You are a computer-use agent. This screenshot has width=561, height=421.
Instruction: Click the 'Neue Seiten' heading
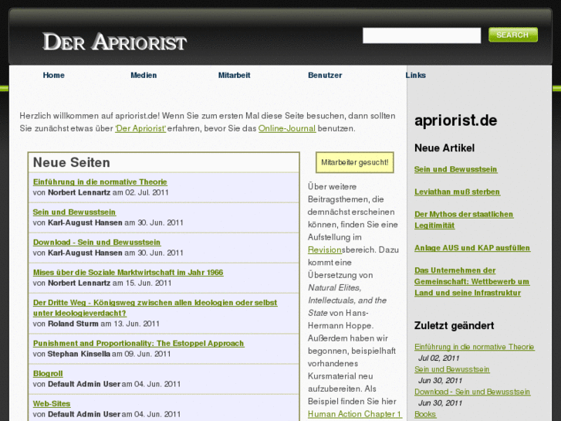(x=72, y=163)
